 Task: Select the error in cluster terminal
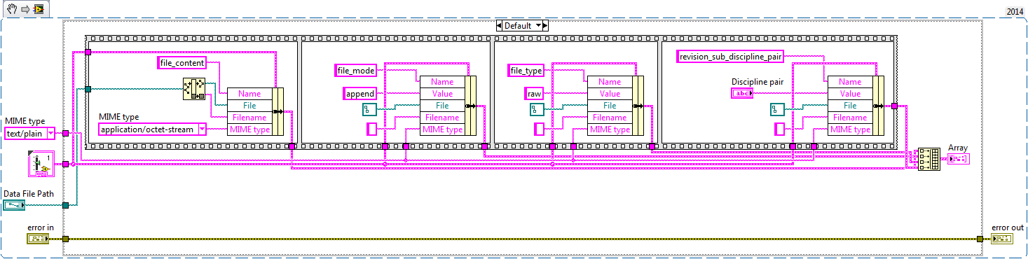click(38, 239)
